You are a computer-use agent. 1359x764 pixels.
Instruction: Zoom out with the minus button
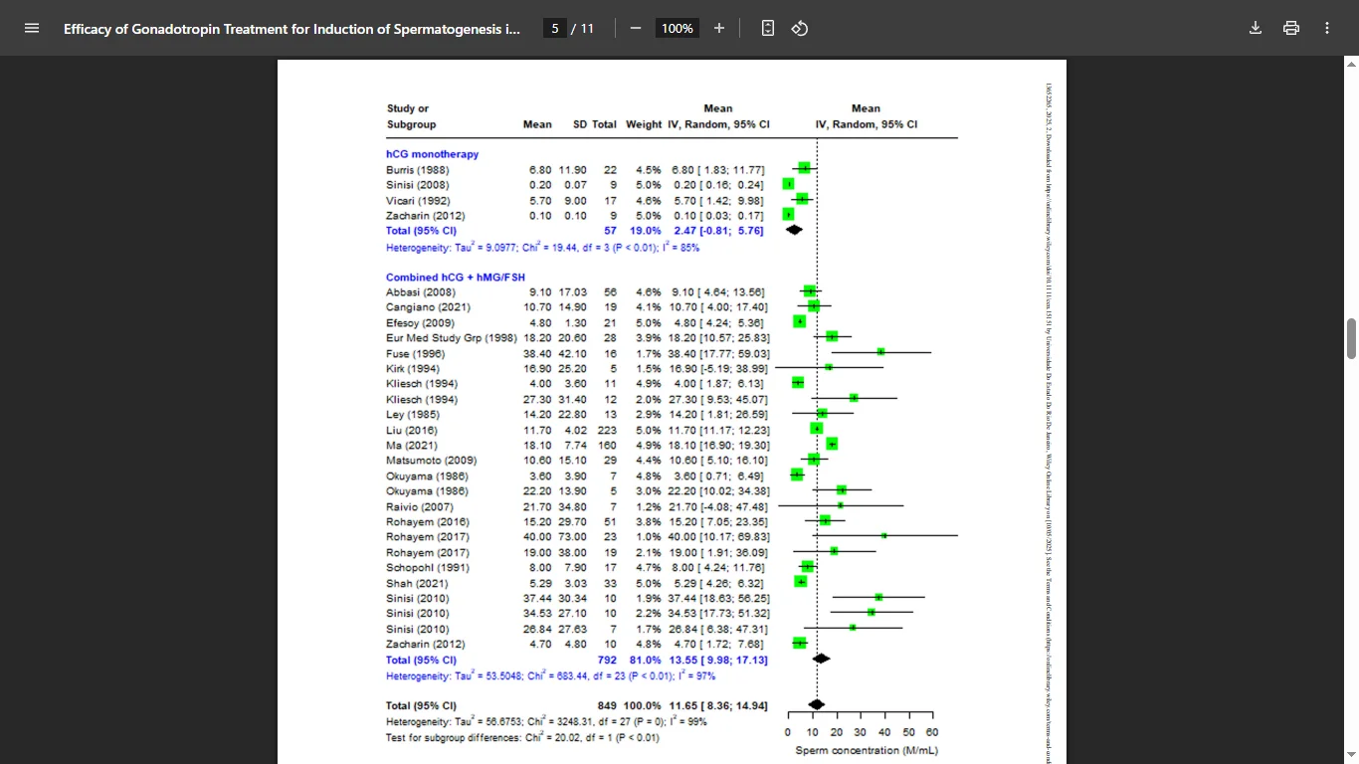(x=636, y=28)
